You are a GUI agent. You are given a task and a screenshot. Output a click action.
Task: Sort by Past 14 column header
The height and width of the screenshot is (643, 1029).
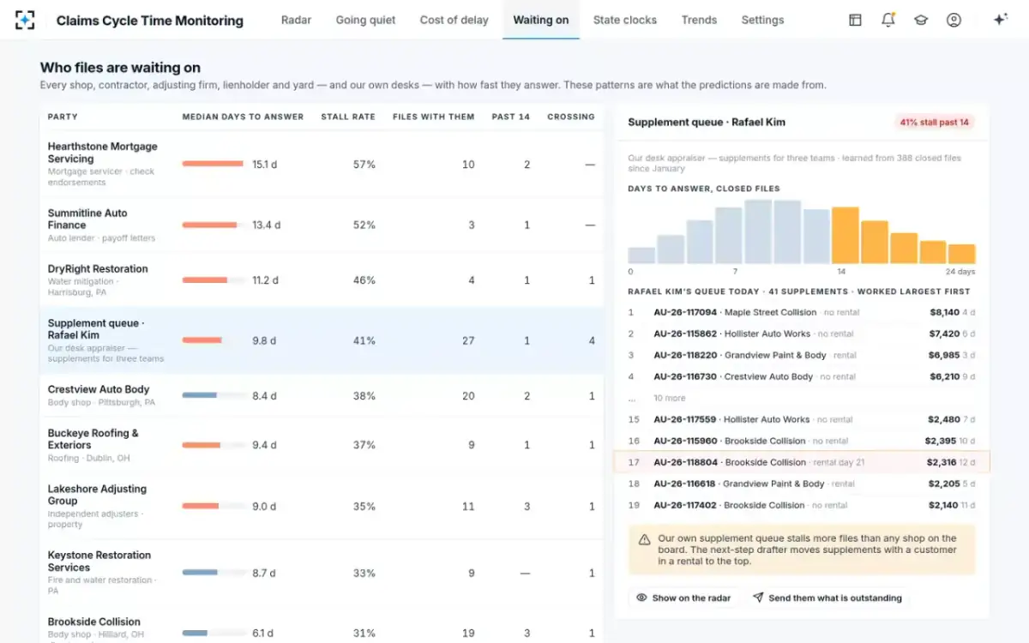(511, 117)
